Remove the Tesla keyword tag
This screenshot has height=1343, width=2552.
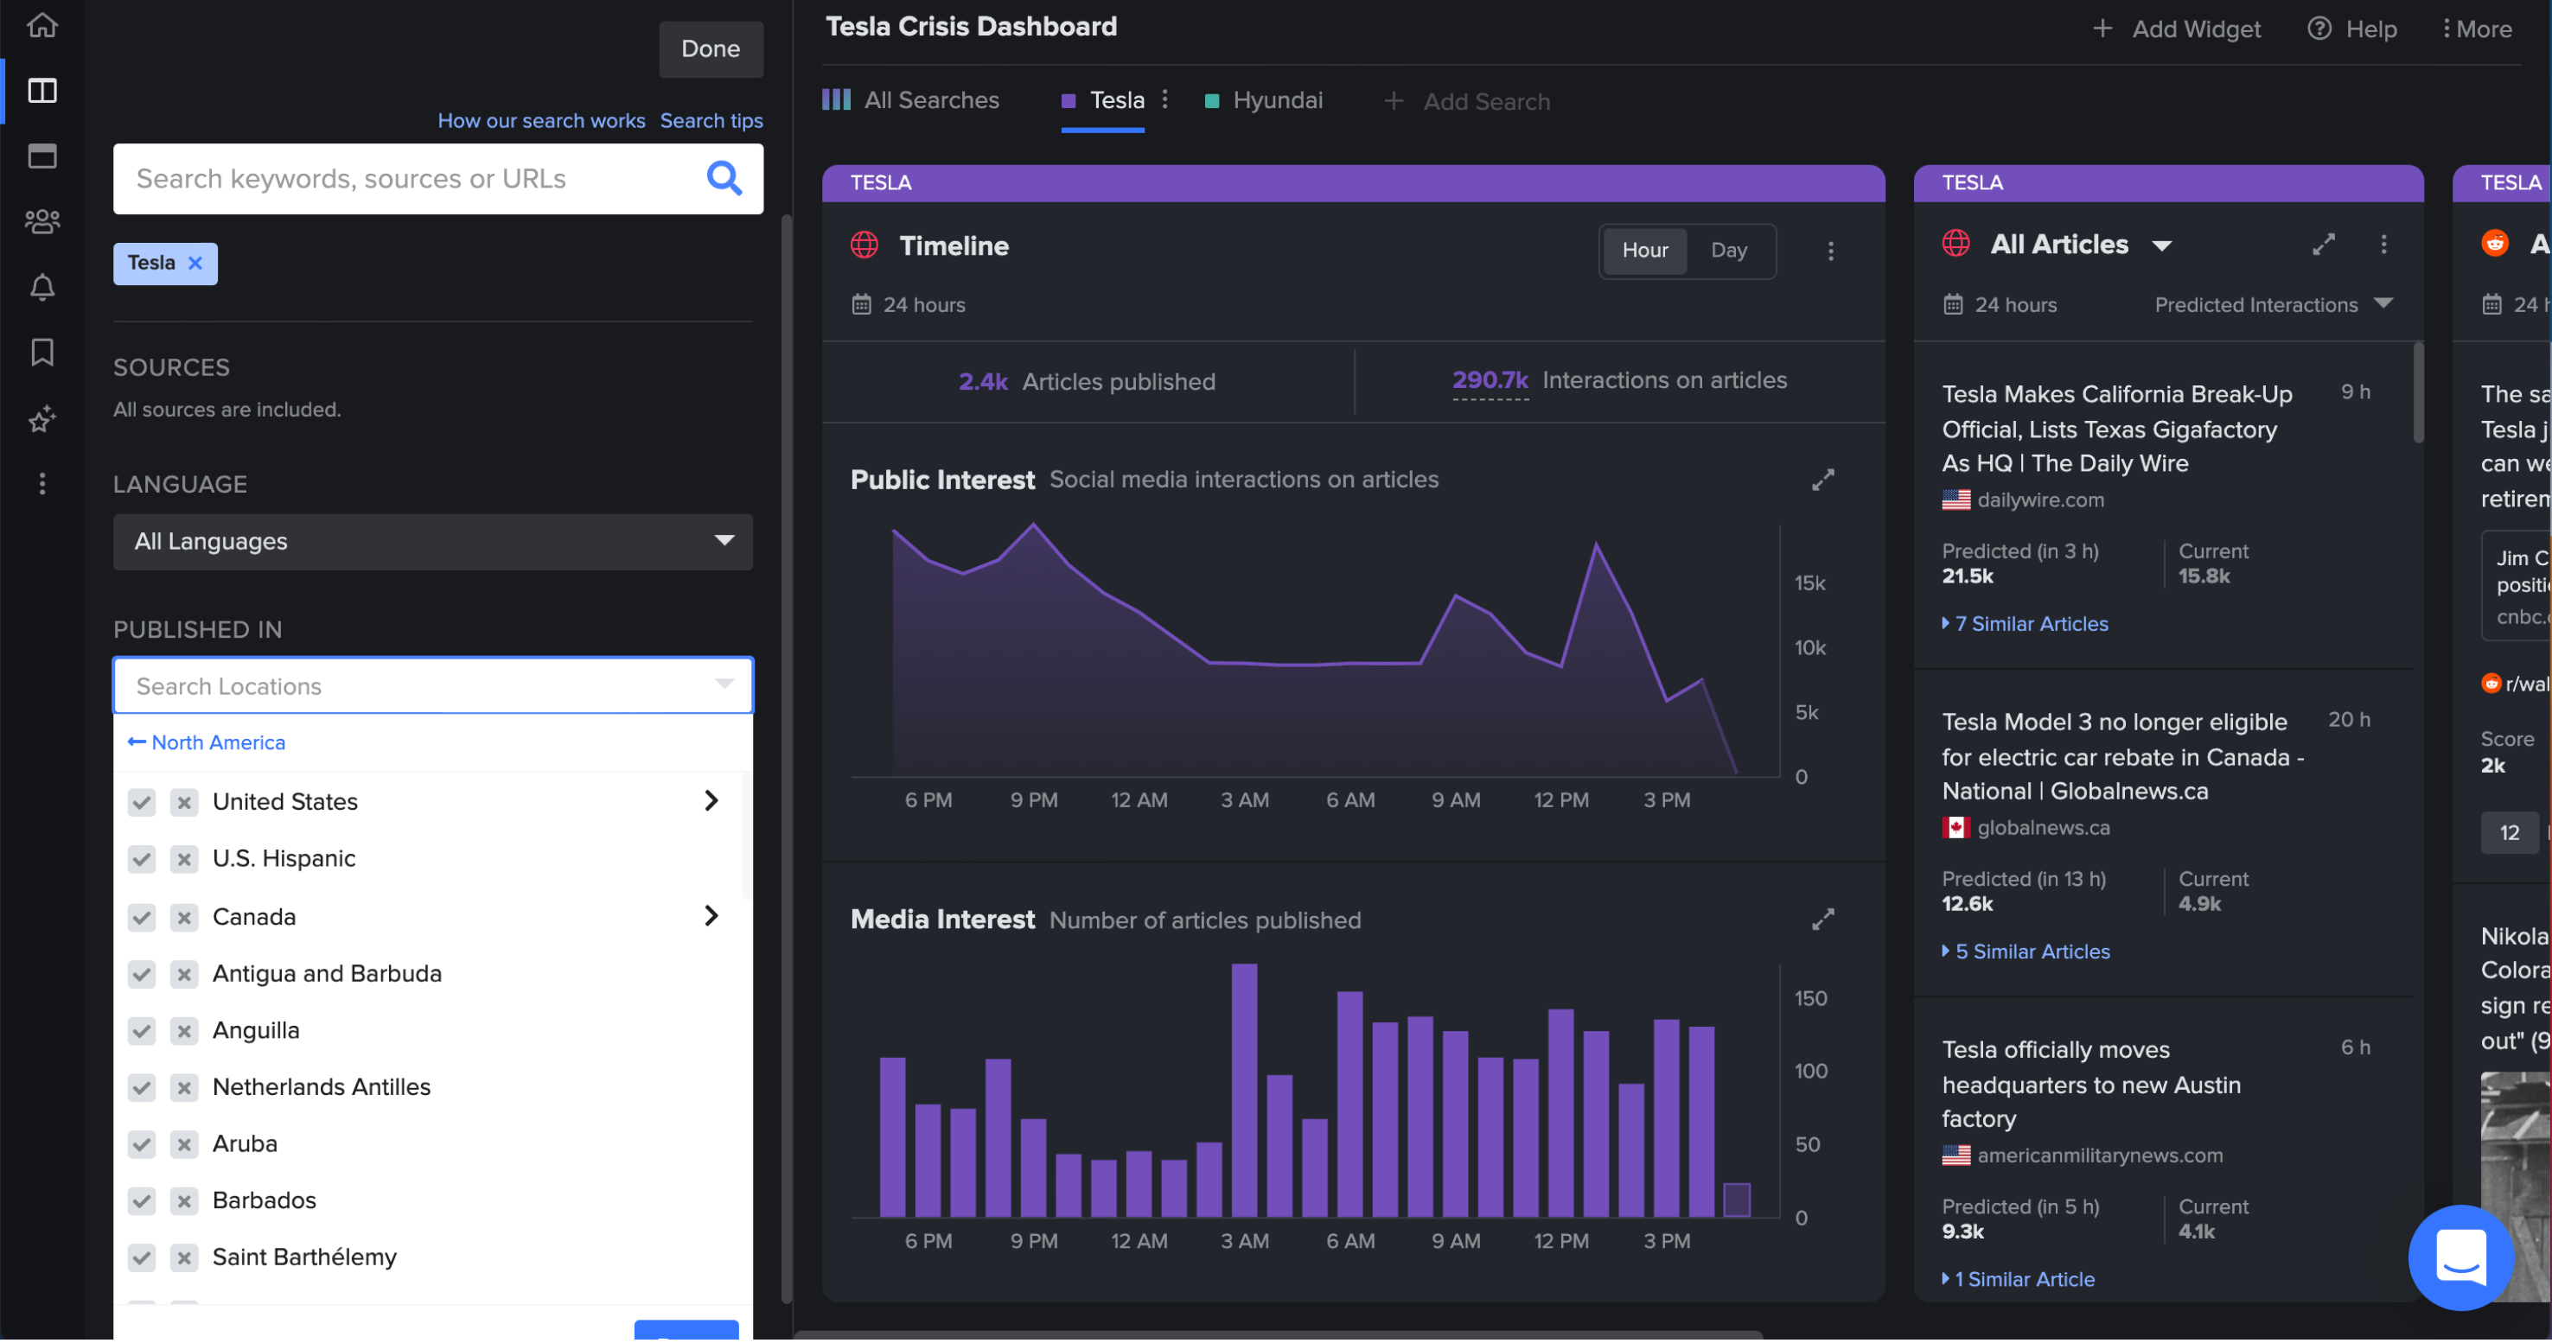pyautogui.click(x=195, y=264)
